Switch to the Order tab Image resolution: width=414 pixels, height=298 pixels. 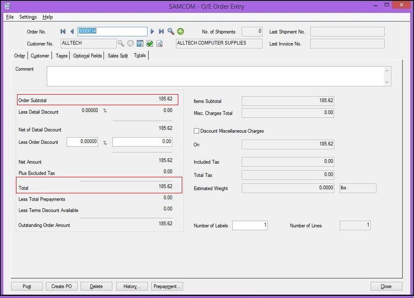19,56
